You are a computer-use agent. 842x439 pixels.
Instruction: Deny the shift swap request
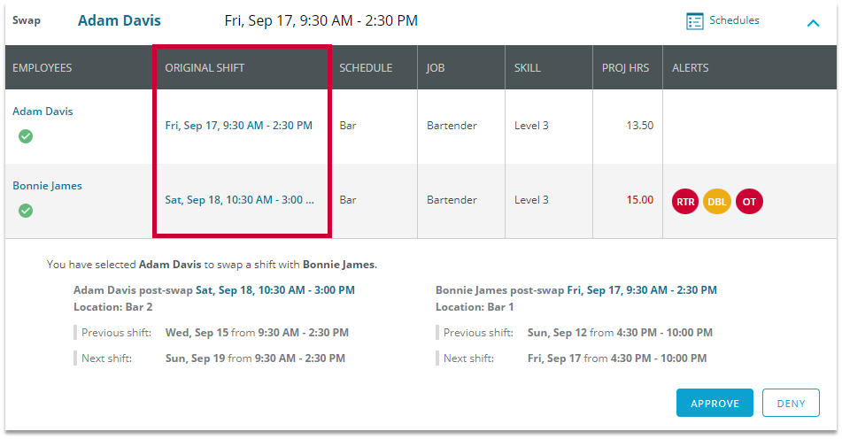[x=791, y=403]
